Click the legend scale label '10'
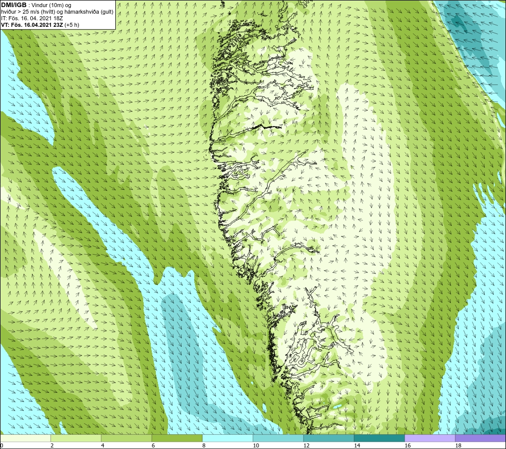The width and height of the screenshot is (506, 449). click(256, 446)
